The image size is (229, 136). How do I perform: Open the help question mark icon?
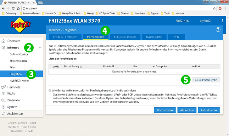[x=218, y=30]
